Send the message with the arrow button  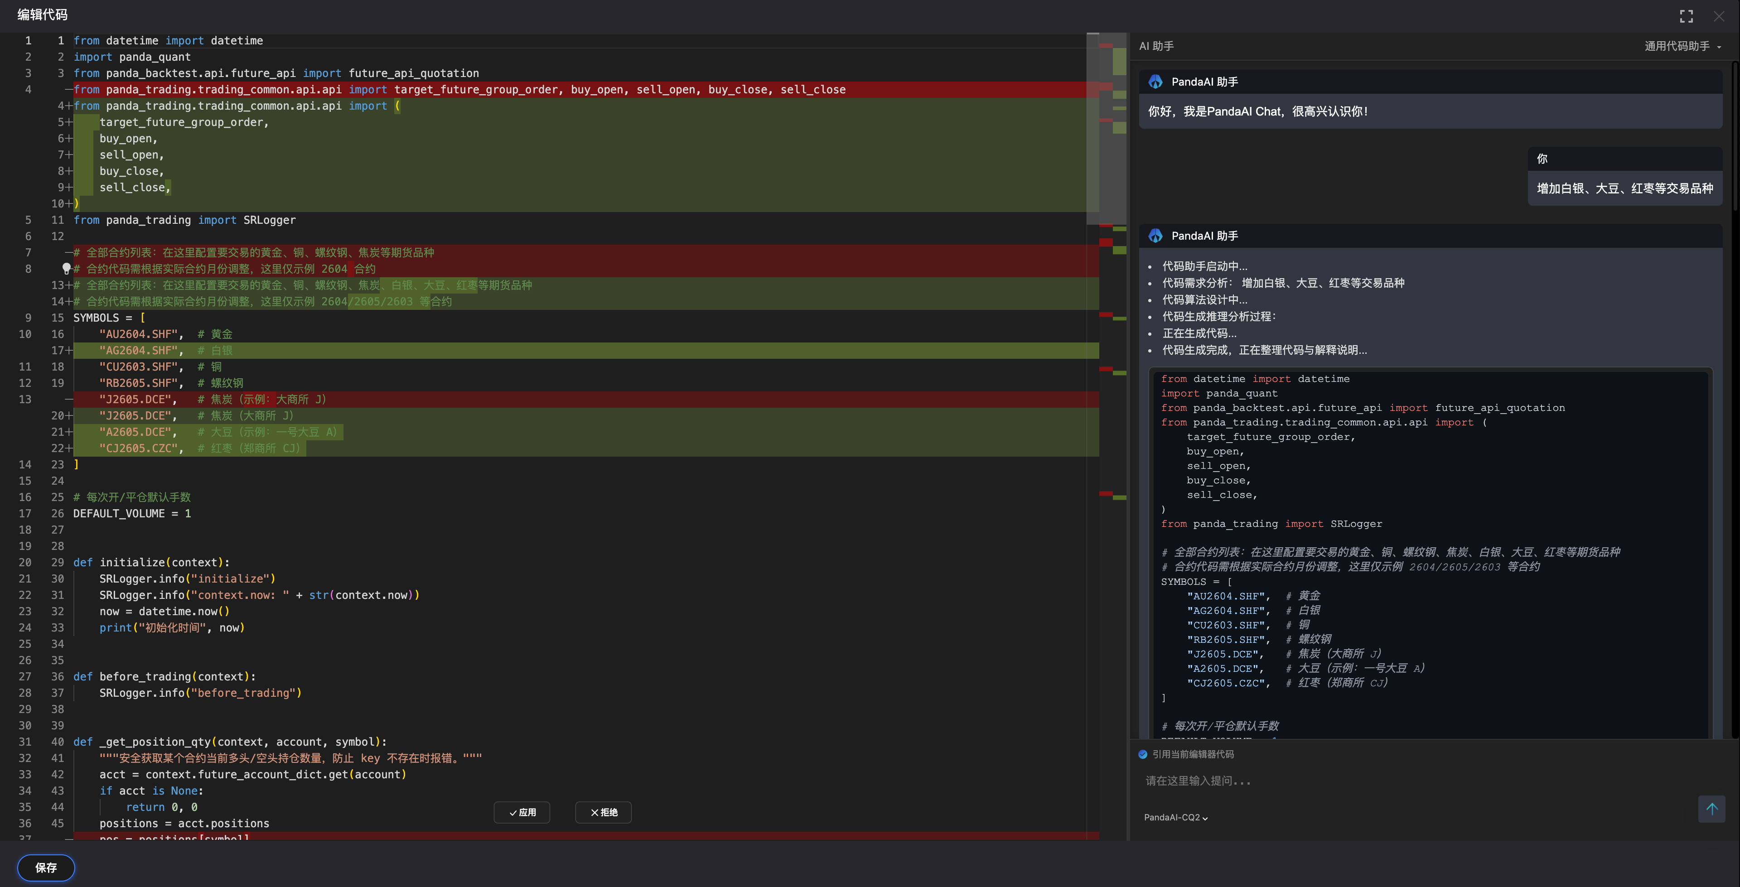(1711, 809)
